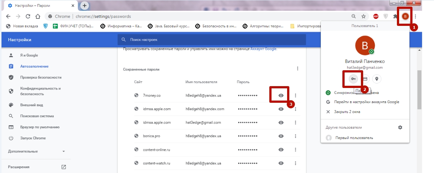Open the ABP Adblock Plus extension icon
This screenshot has height=173, width=434.
[375, 16]
